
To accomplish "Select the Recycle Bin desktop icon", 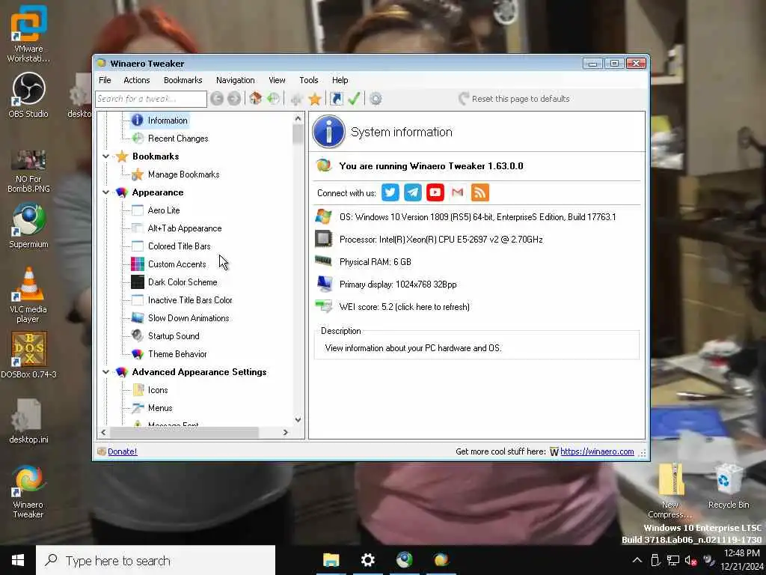I will click(x=729, y=486).
